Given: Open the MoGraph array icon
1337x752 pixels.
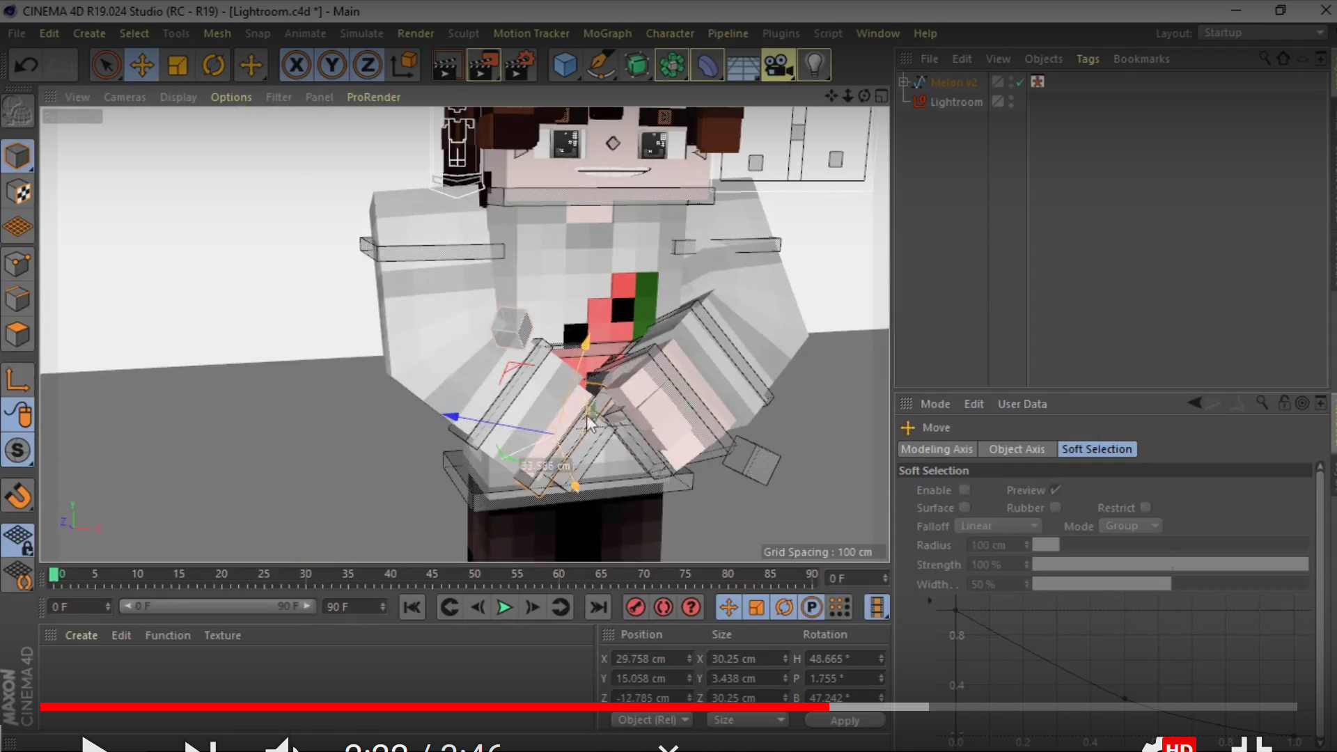Looking at the screenshot, I should tap(672, 65).
